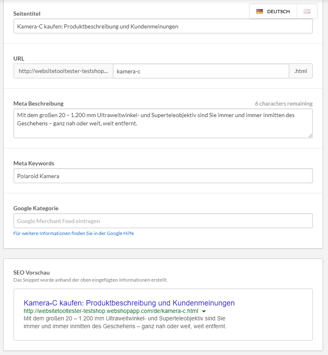Click the .html URL suffix box
Screen dimensions: 328x355
click(x=301, y=71)
